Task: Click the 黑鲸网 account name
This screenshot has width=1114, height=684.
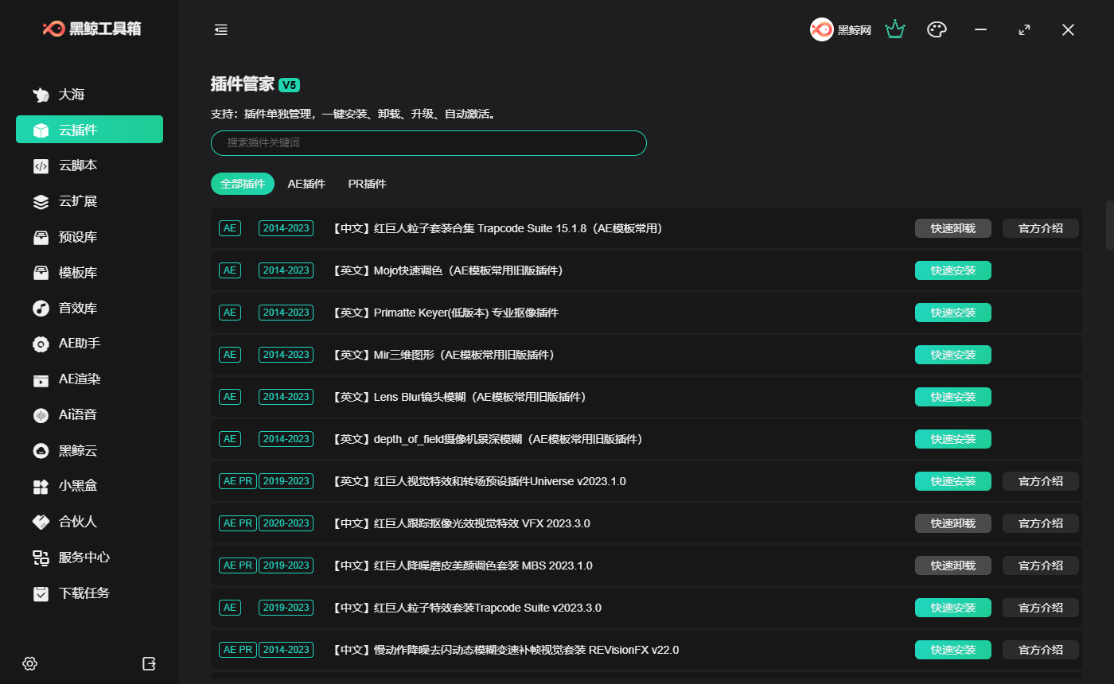Action: point(855,30)
